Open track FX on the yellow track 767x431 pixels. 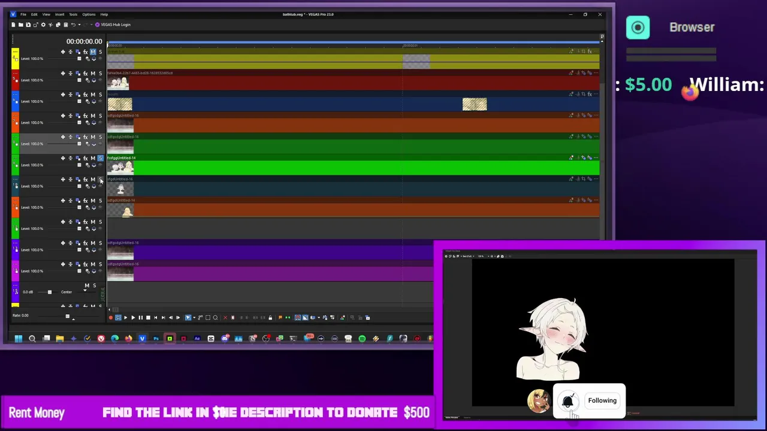tap(85, 52)
